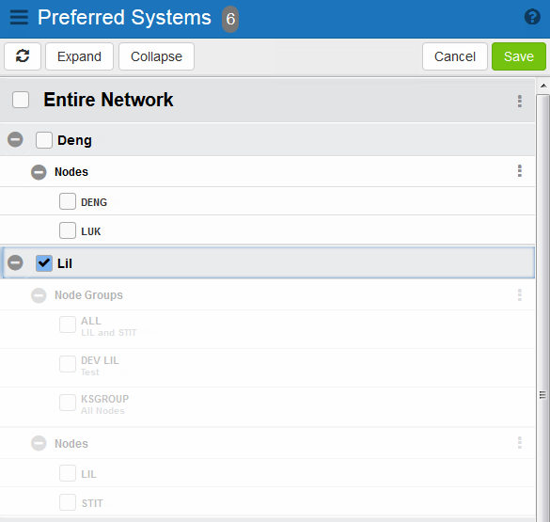Open Entire Network options kebab menu
Viewport: 550px width, 522px height.
[x=520, y=101]
